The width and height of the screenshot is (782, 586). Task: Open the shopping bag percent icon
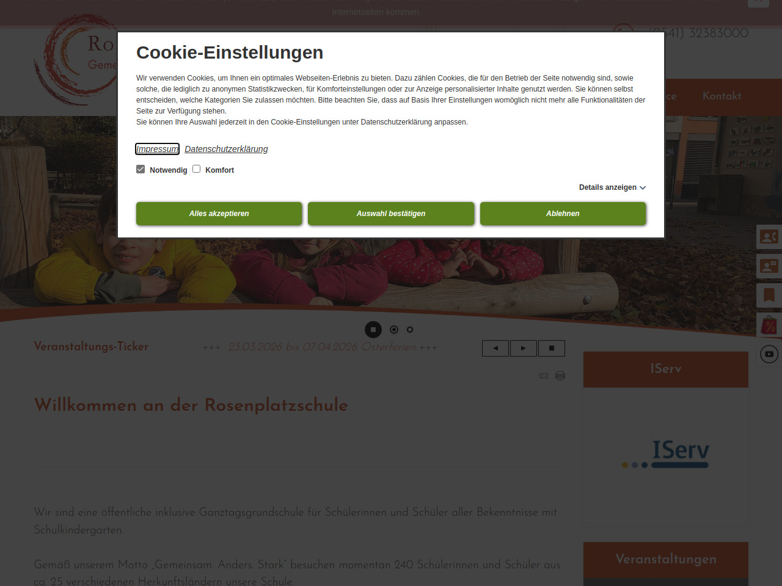(x=769, y=325)
